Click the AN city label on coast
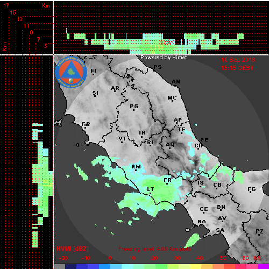This screenshot has height=269, width=269. (176, 82)
